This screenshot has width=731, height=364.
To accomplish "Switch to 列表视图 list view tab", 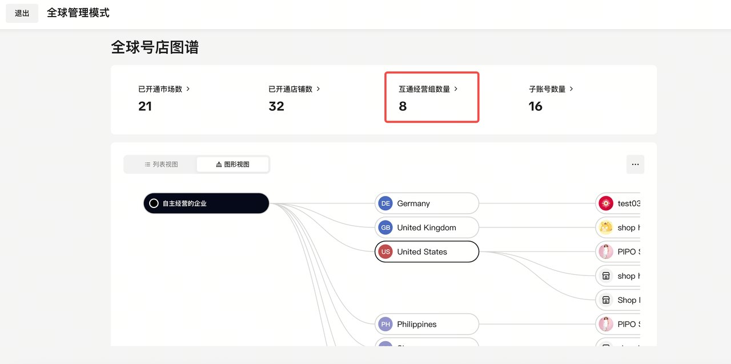I will (x=161, y=165).
